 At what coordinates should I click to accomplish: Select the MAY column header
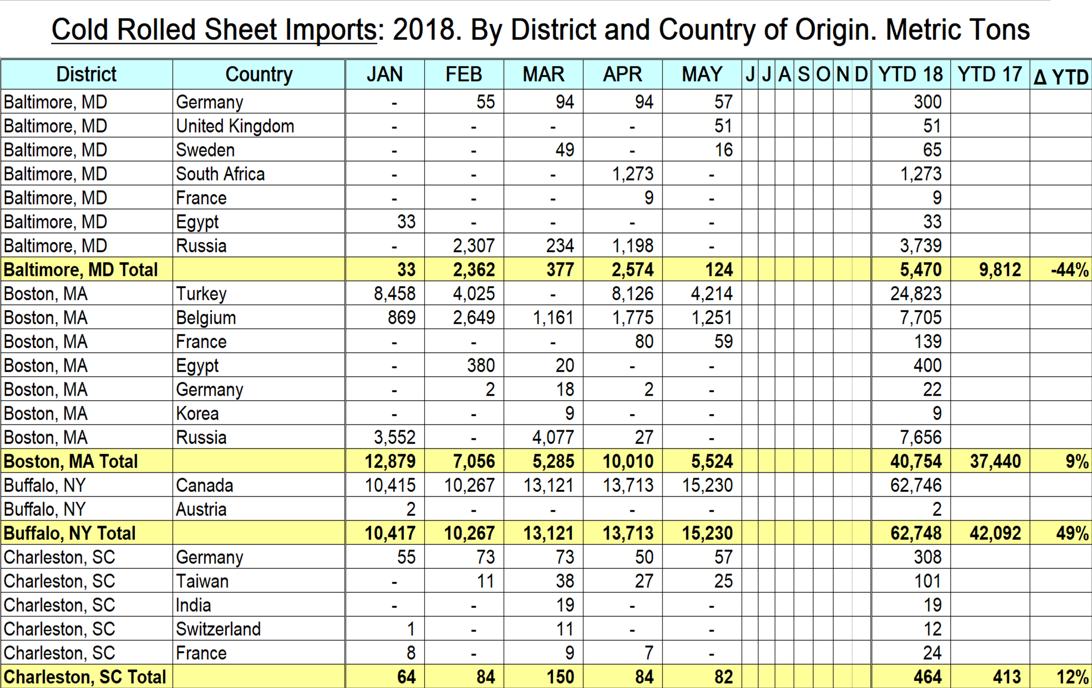(x=702, y=75)
